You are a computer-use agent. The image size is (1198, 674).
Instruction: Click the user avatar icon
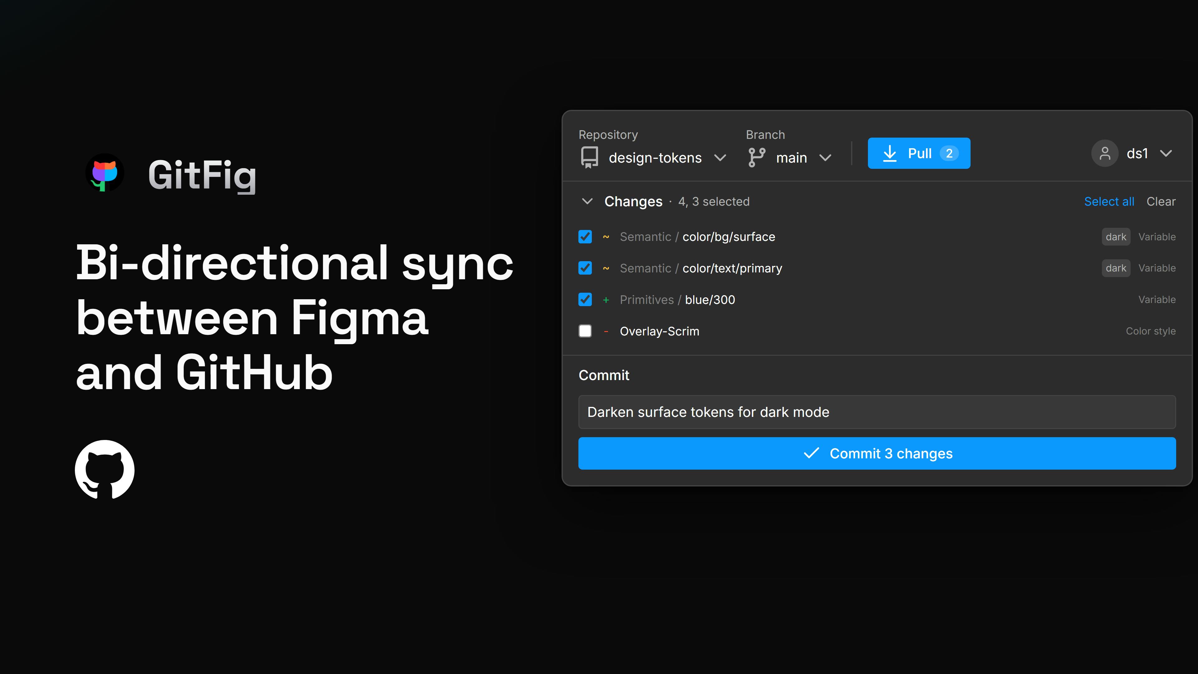pyautogui.click(x=1104, y=153)
